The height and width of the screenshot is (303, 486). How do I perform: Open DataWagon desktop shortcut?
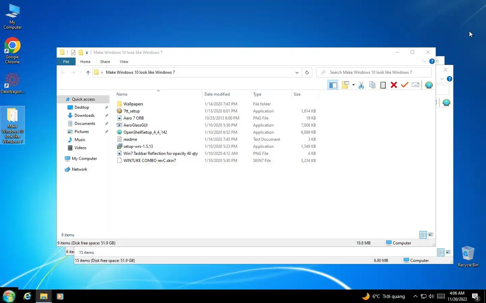pos(12,83)
